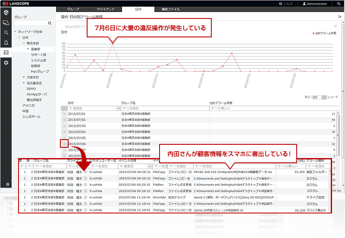The height and width of the screenshot is (238, 345).
Task: Click info icon in DrivrAdd row
Action: 85,197
